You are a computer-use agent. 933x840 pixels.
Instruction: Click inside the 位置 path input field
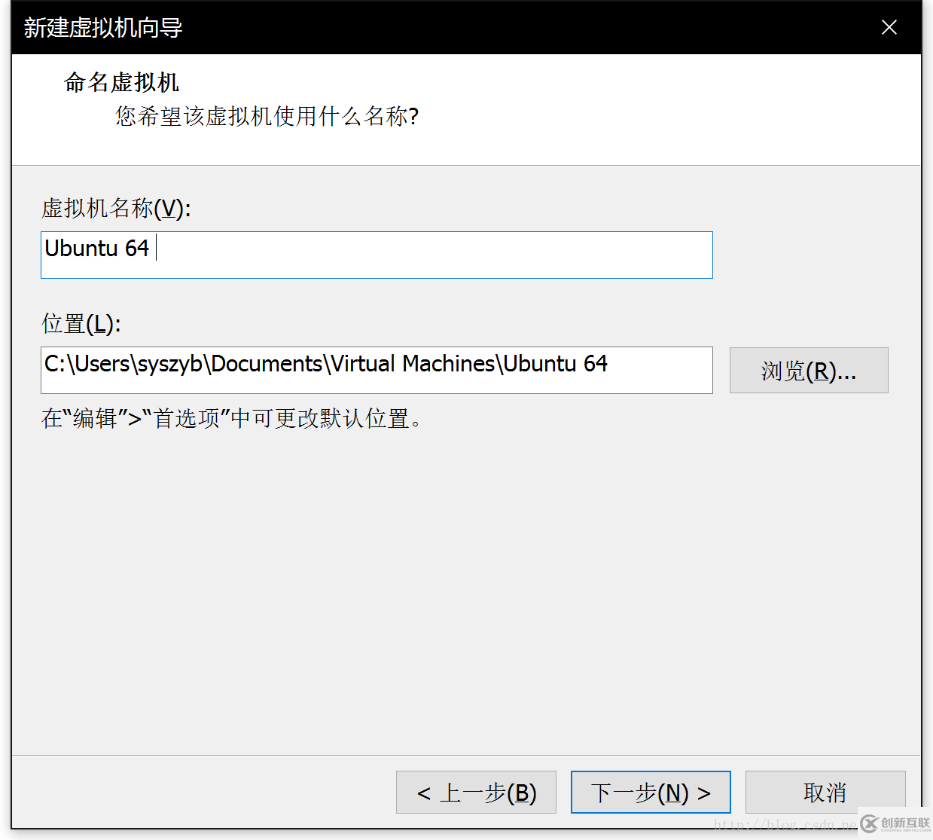(377, 370)
